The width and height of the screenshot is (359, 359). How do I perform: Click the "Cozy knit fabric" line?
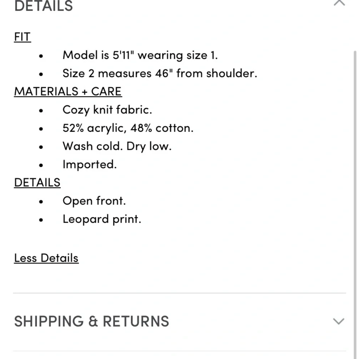pos(107,110)
